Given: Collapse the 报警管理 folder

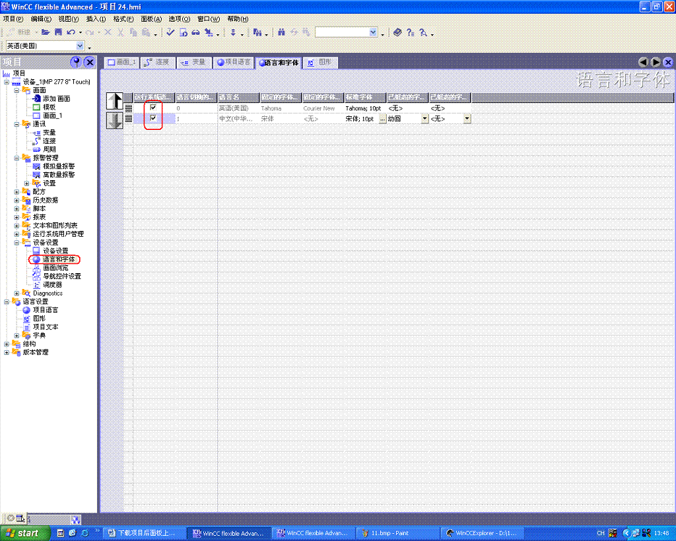Looking at the screenshot, I should tap(17, 158).
